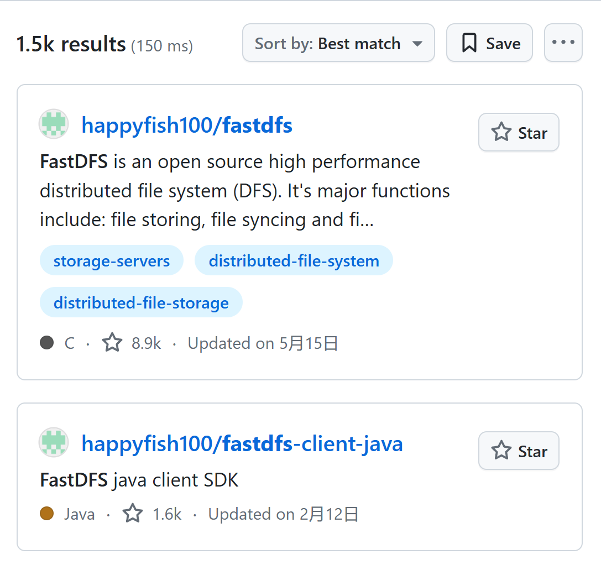The width and height of the screenshot is (601, 570).
Task: Click the FastDFS java client SDK description
Action: pyautogui.click(x=139, y=480)
